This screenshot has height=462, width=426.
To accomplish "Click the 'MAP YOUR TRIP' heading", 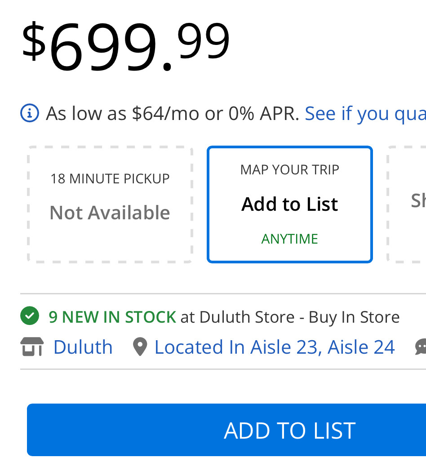I will [x=290, y=170].
